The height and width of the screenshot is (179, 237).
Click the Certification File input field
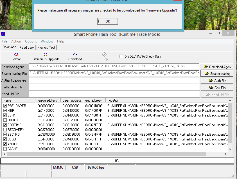click(x=114, y=87)
